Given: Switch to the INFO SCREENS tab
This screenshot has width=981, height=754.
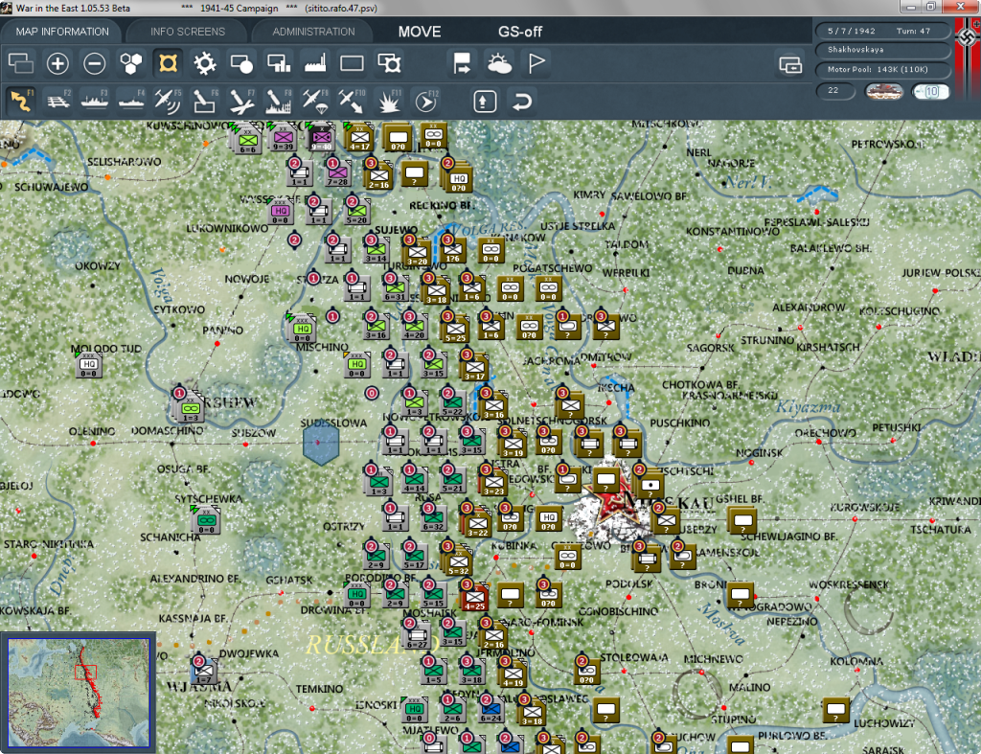Looking at the screenshot, I should coord(187,32).
